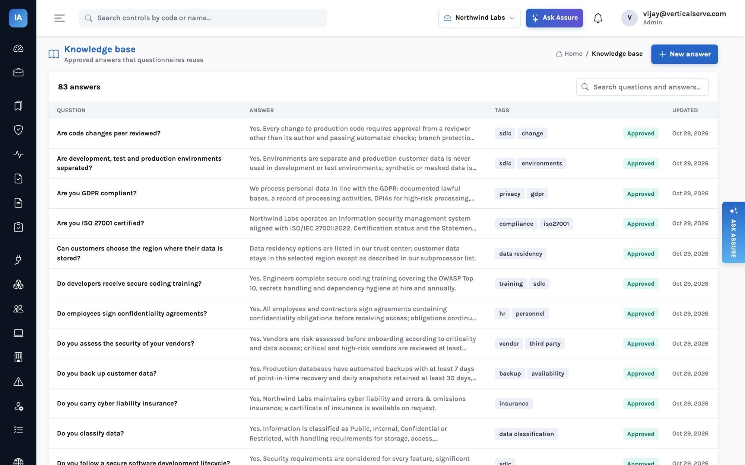
Task: Open the dashboard gauge sidebar icon
Action: point(18,48)
